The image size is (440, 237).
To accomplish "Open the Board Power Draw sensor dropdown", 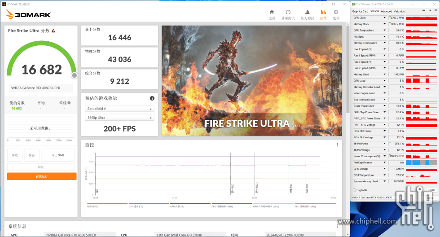I will (x=384, y=106).
